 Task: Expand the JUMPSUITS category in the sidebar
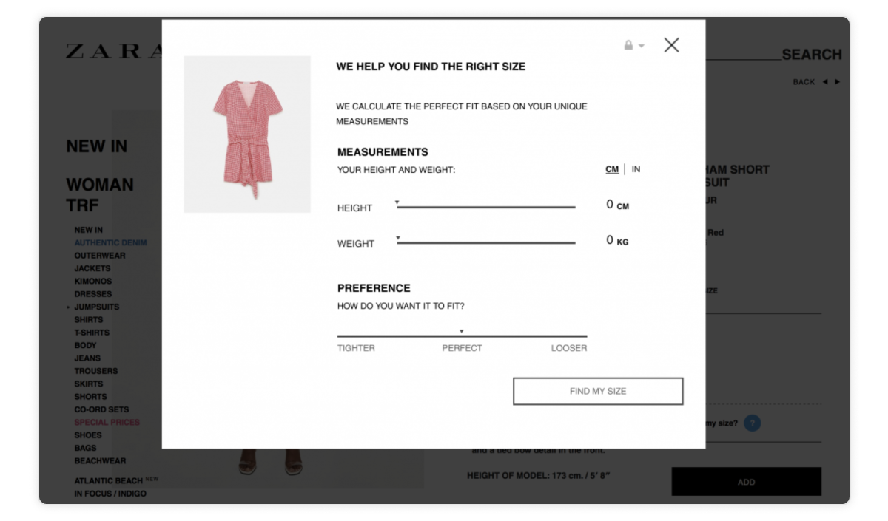[97, 307]
